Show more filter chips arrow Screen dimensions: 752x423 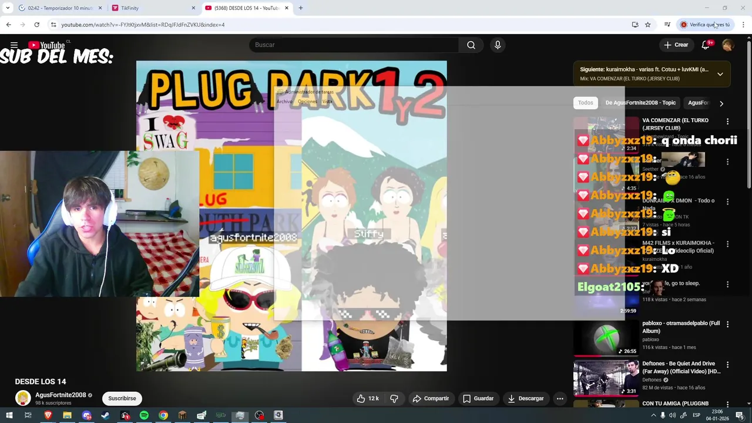click(721, 103)
